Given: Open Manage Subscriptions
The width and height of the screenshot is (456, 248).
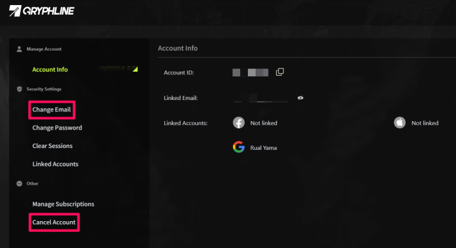Looking at the screenshot, I should (63, 204).
